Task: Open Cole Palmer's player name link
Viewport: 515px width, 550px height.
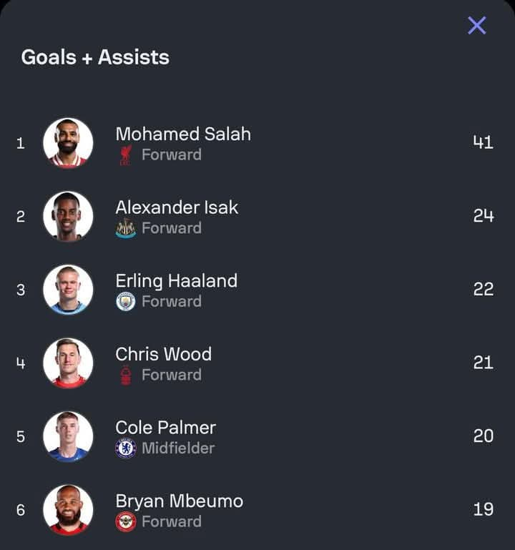Action: pyautogui.click(x=165, y=428)
